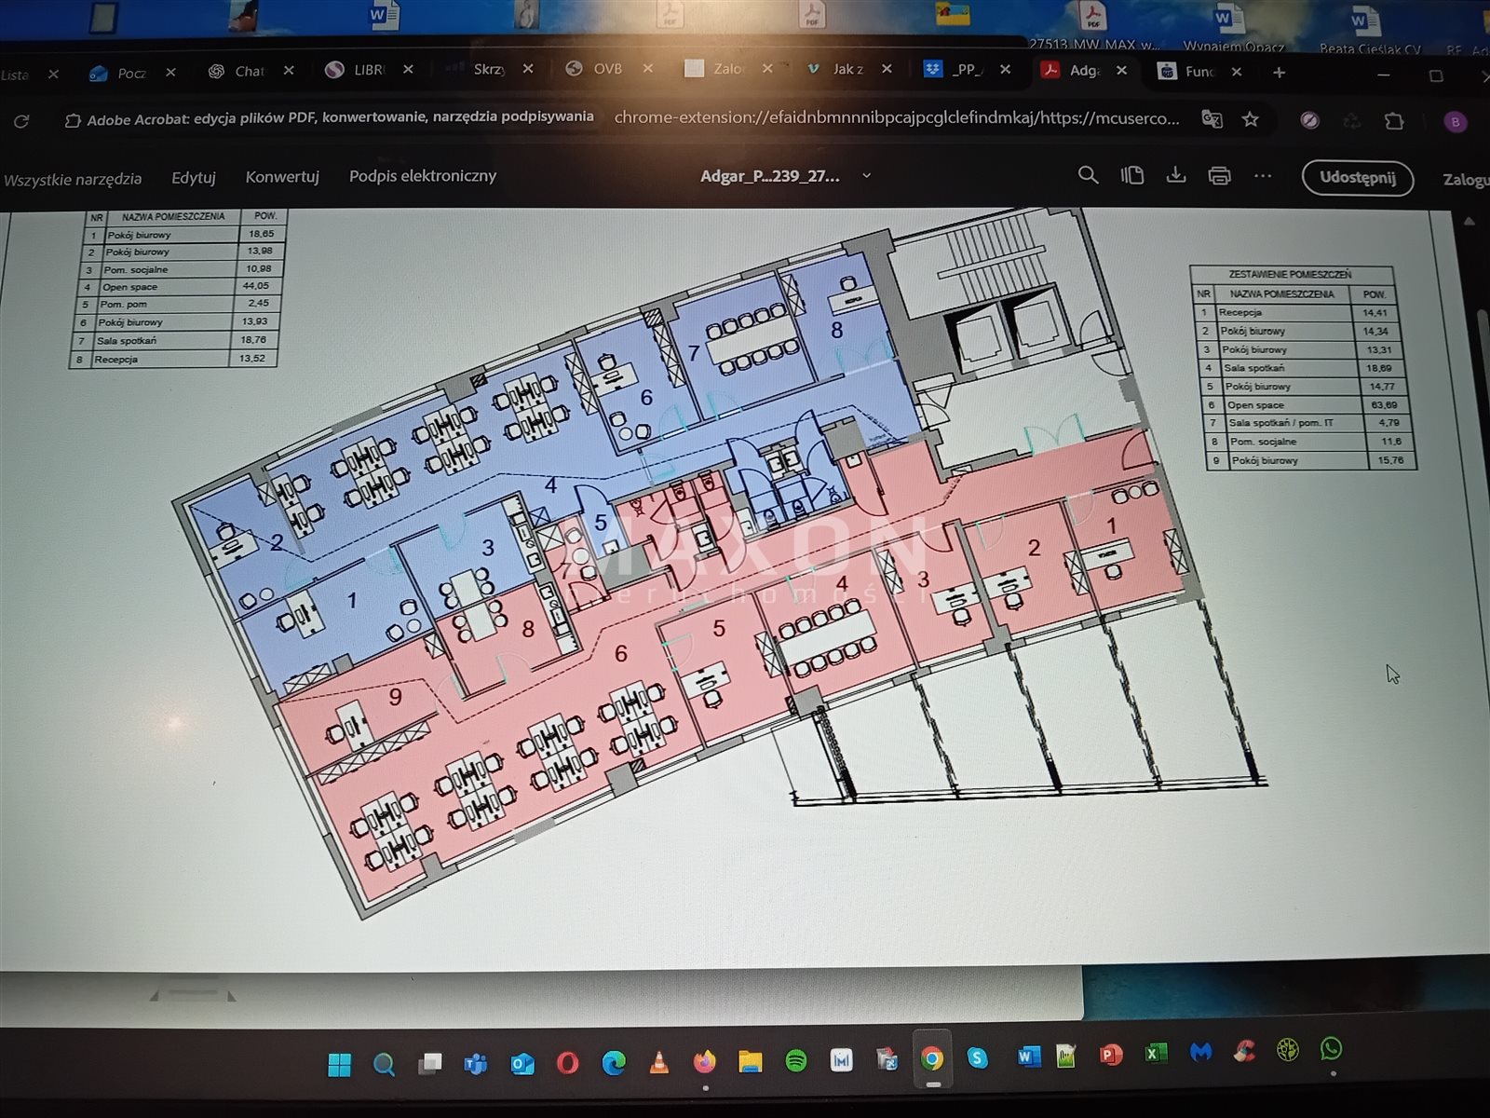Open the Konwertuj menu

282,176
